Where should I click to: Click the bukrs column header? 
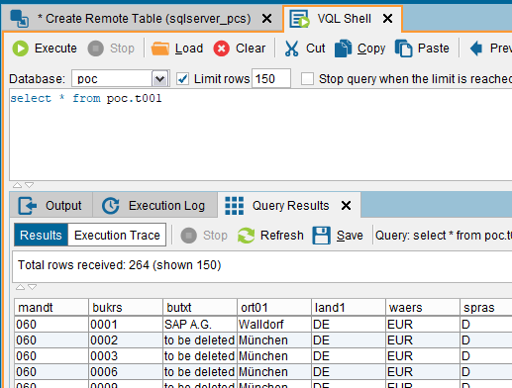(x=126, y=308)
